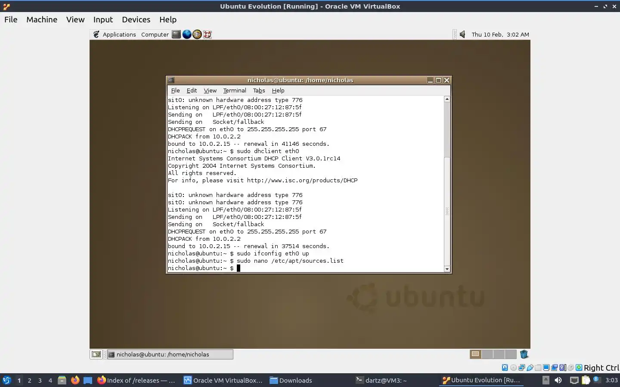This screenshot has height=387, width=620.
Task: Open host notifications tray icon
Action: click(x=596, y=380)
